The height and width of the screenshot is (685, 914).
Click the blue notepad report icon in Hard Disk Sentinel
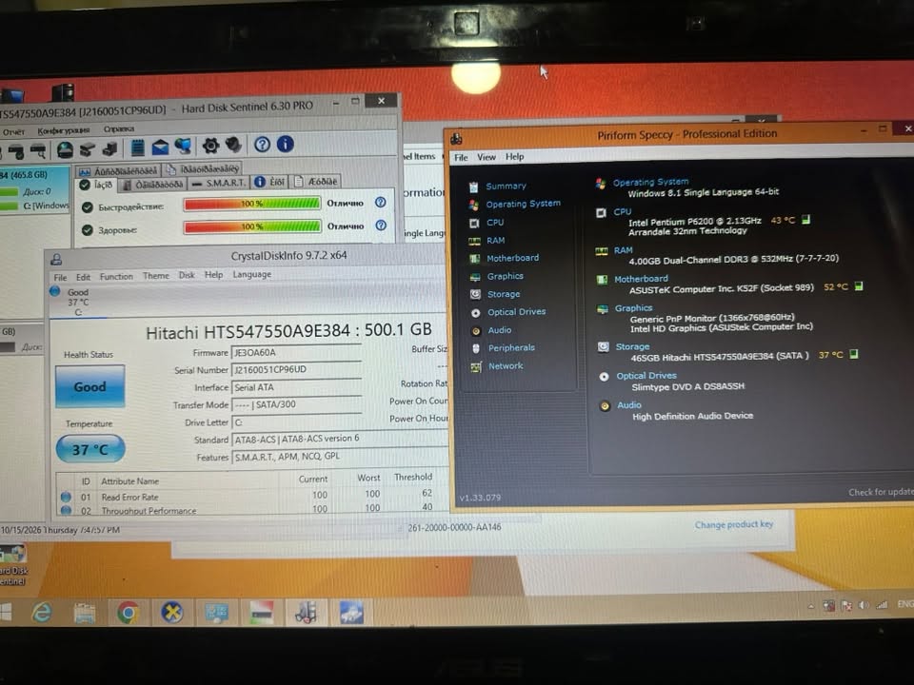[x=137, y=148]
